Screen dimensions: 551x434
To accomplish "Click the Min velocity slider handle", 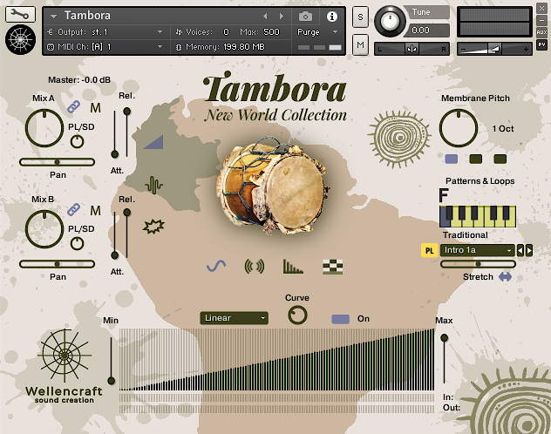I will click(111, 381).
